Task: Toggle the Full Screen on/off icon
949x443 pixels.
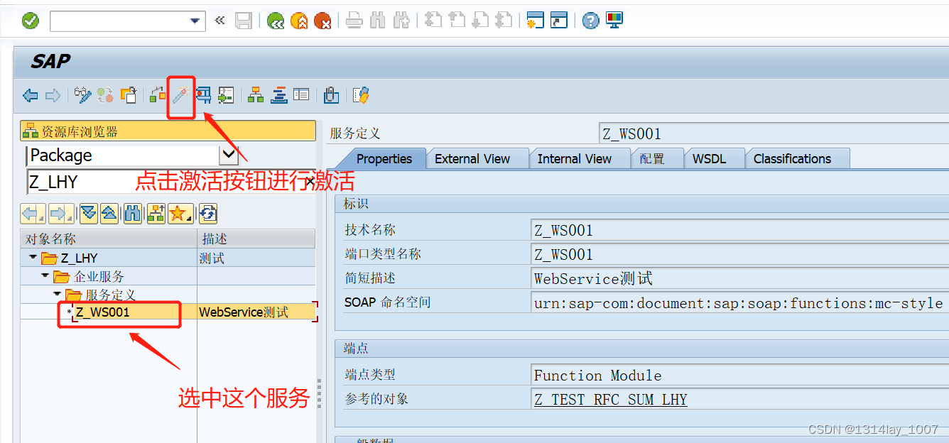Action: [301, 95]
